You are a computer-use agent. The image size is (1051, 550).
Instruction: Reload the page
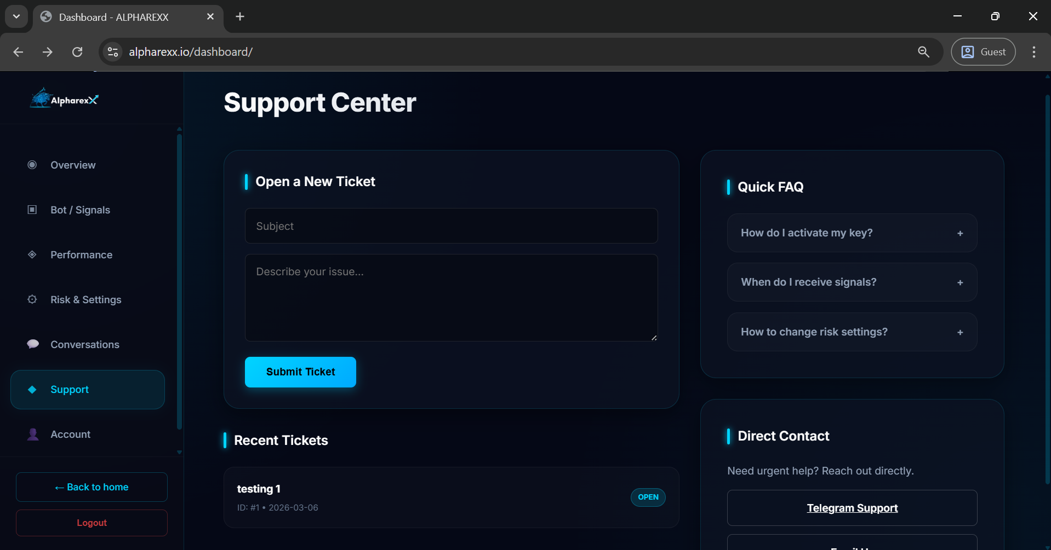77,52
